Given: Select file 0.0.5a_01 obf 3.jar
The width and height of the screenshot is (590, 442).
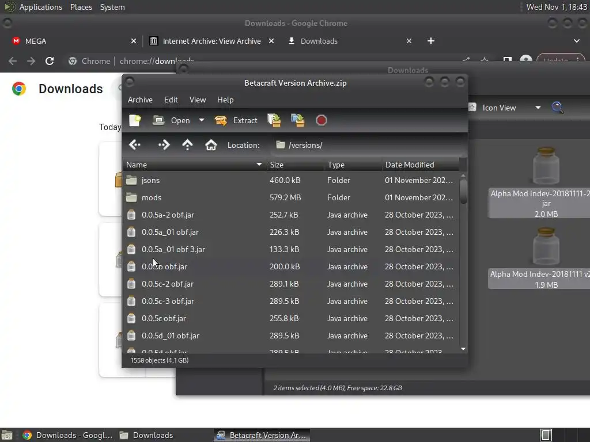Looking at the screenshot, I should point(291,250).
